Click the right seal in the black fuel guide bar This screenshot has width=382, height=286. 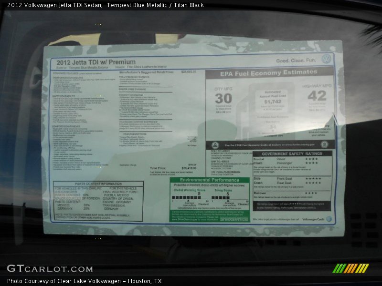pos(325,144)
